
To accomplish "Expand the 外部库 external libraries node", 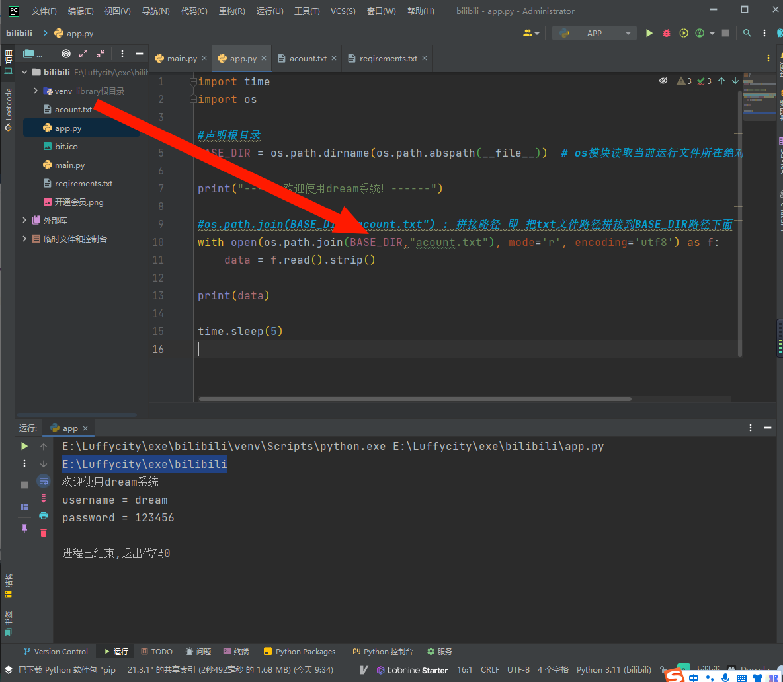I will point(25,220).
